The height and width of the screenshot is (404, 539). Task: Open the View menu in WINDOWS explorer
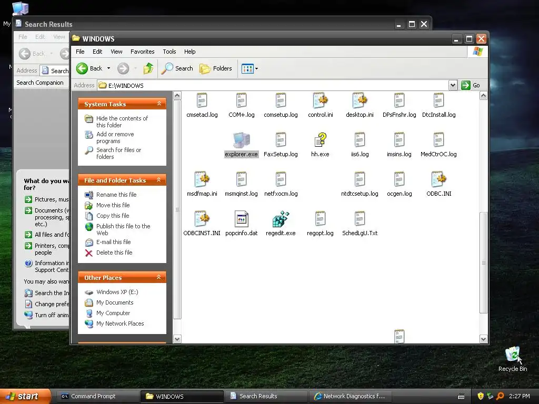pyautogui.click(x=116, y=52)
